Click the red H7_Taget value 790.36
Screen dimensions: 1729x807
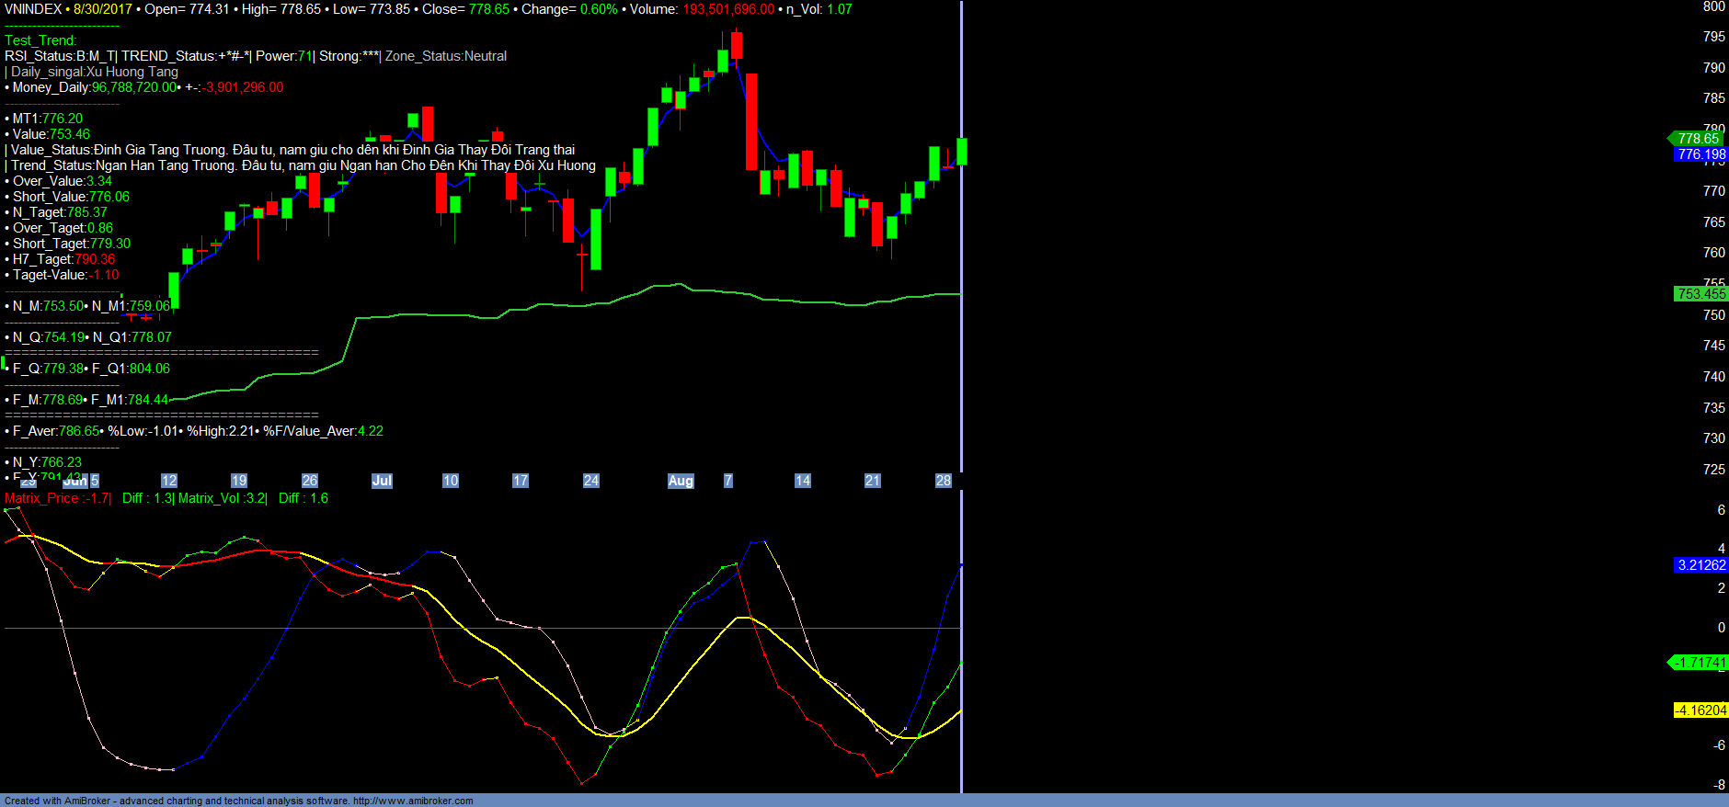click(95, 259)
